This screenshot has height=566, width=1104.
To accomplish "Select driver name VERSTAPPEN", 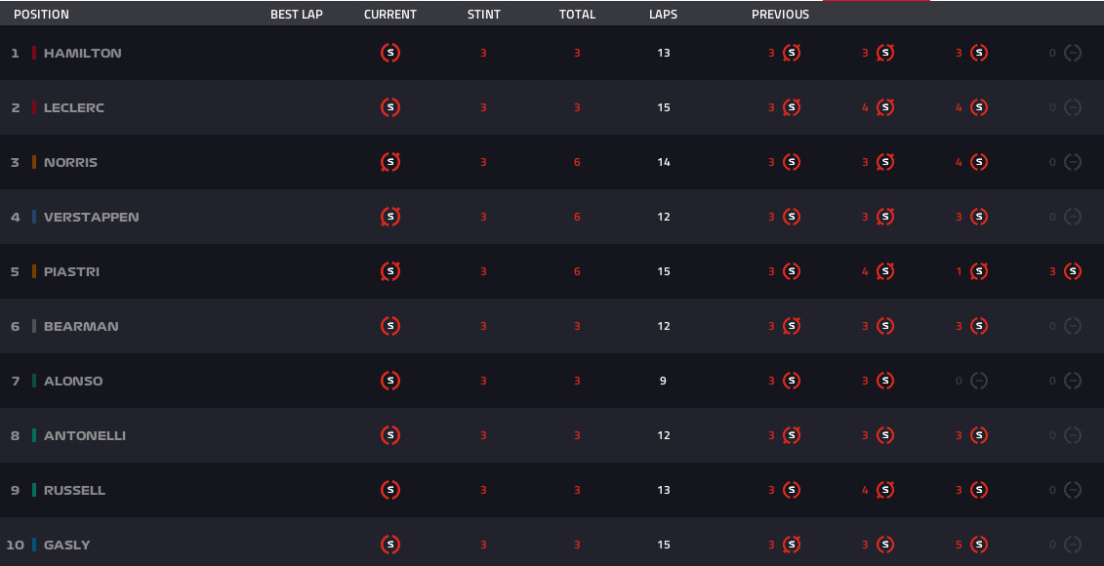I will [92, 217].
